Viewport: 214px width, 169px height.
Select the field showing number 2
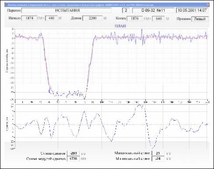click(x=126, y=10)
